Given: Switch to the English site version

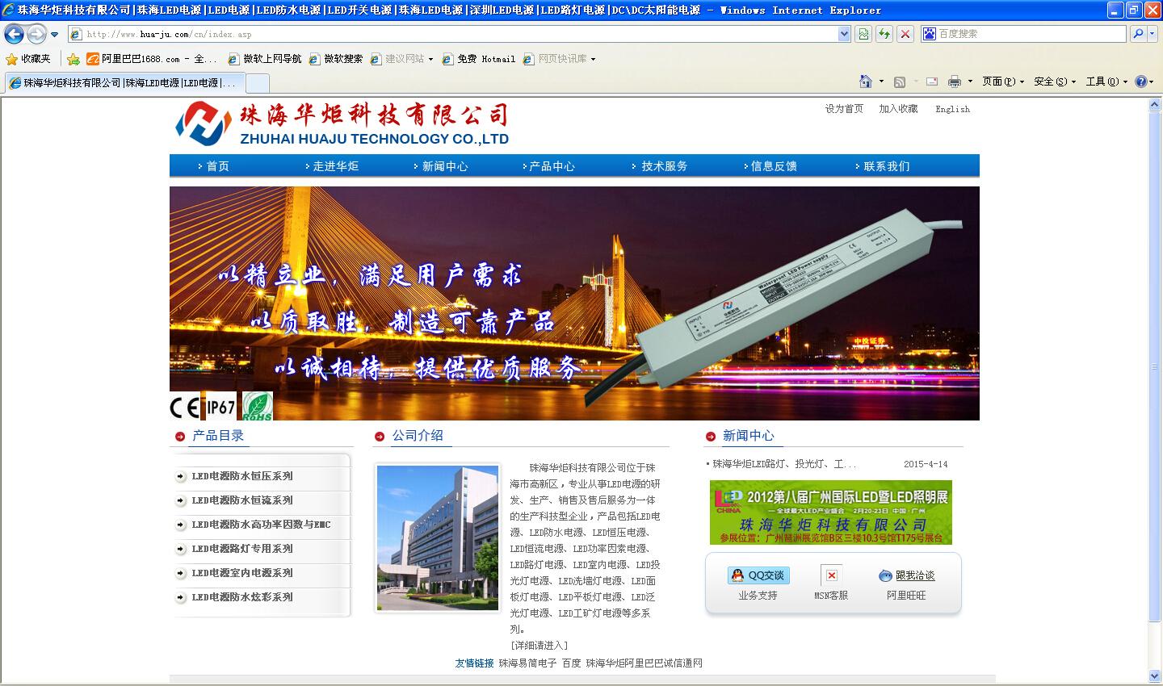Looking at the screenshot, I should click(x=952, y=109).
